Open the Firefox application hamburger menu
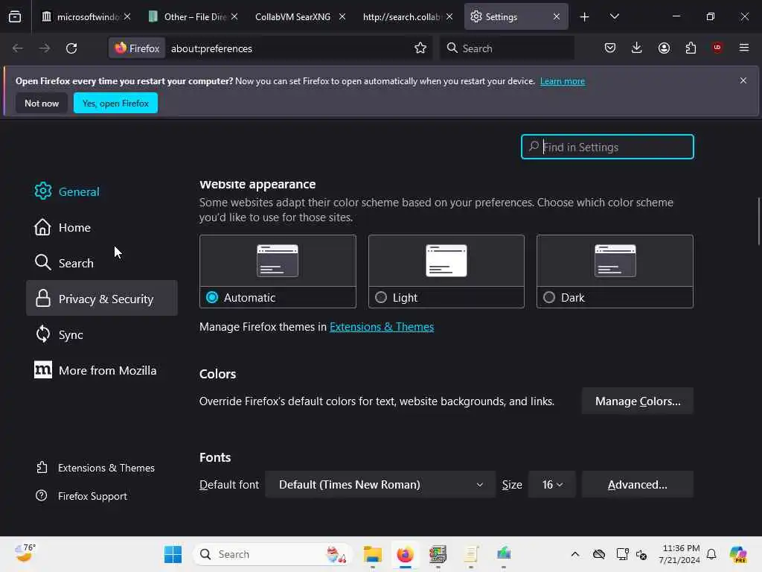The width and height of the screenshot is (762, 572). (744, 48)
